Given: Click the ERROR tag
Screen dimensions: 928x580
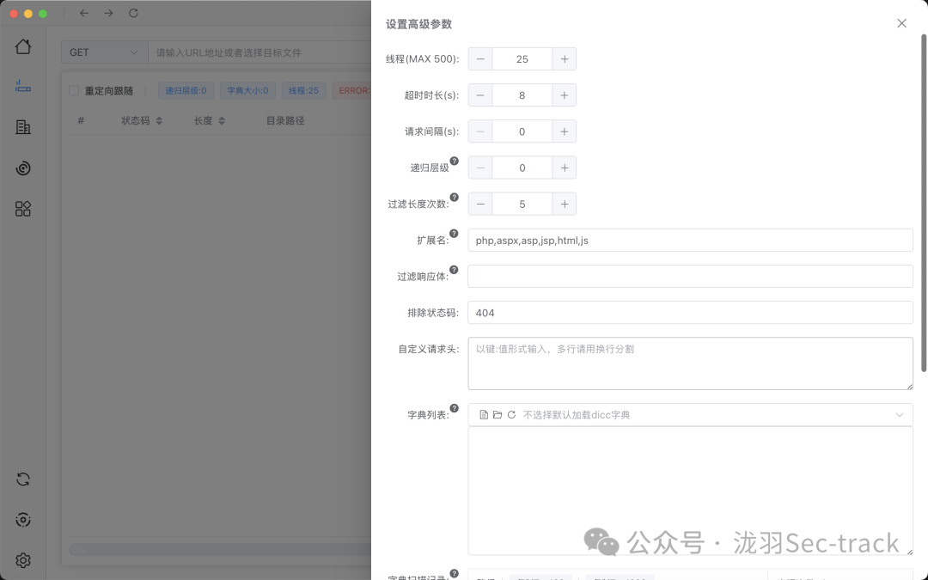Looking at the screenshot, I should click(x=352, y=90).
